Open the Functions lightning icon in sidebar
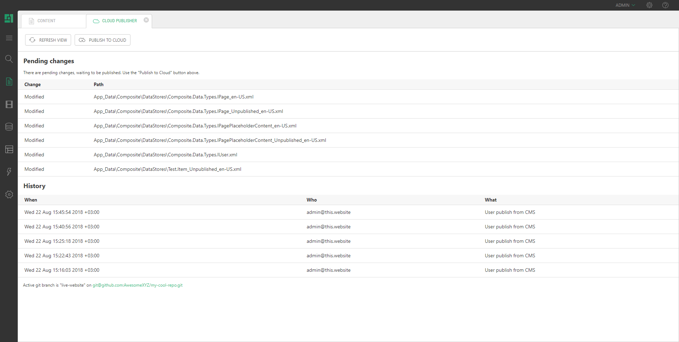The width and height of the screenshot is (679, 342). tap(9, 172)
